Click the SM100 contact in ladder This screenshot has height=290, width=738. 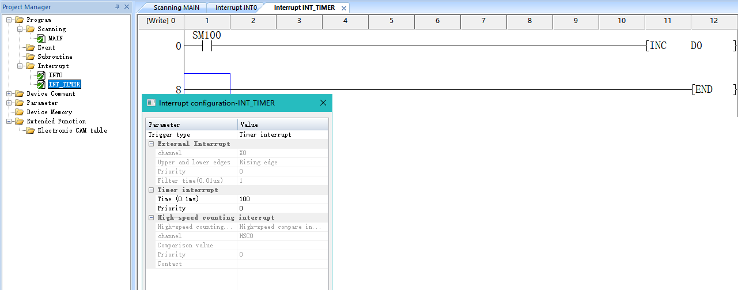coord(207,46)
